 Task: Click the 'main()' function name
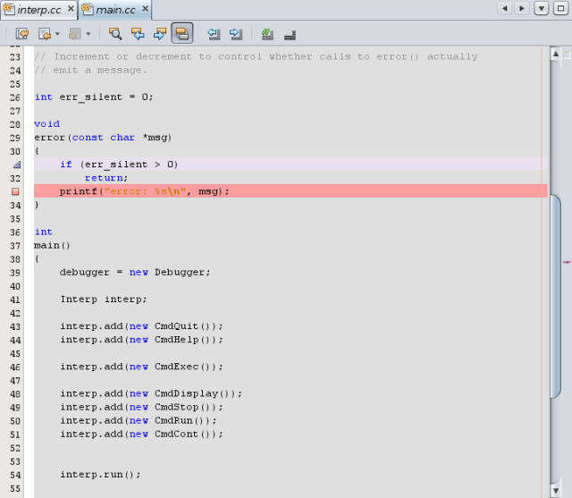click(x=52, y=245)
